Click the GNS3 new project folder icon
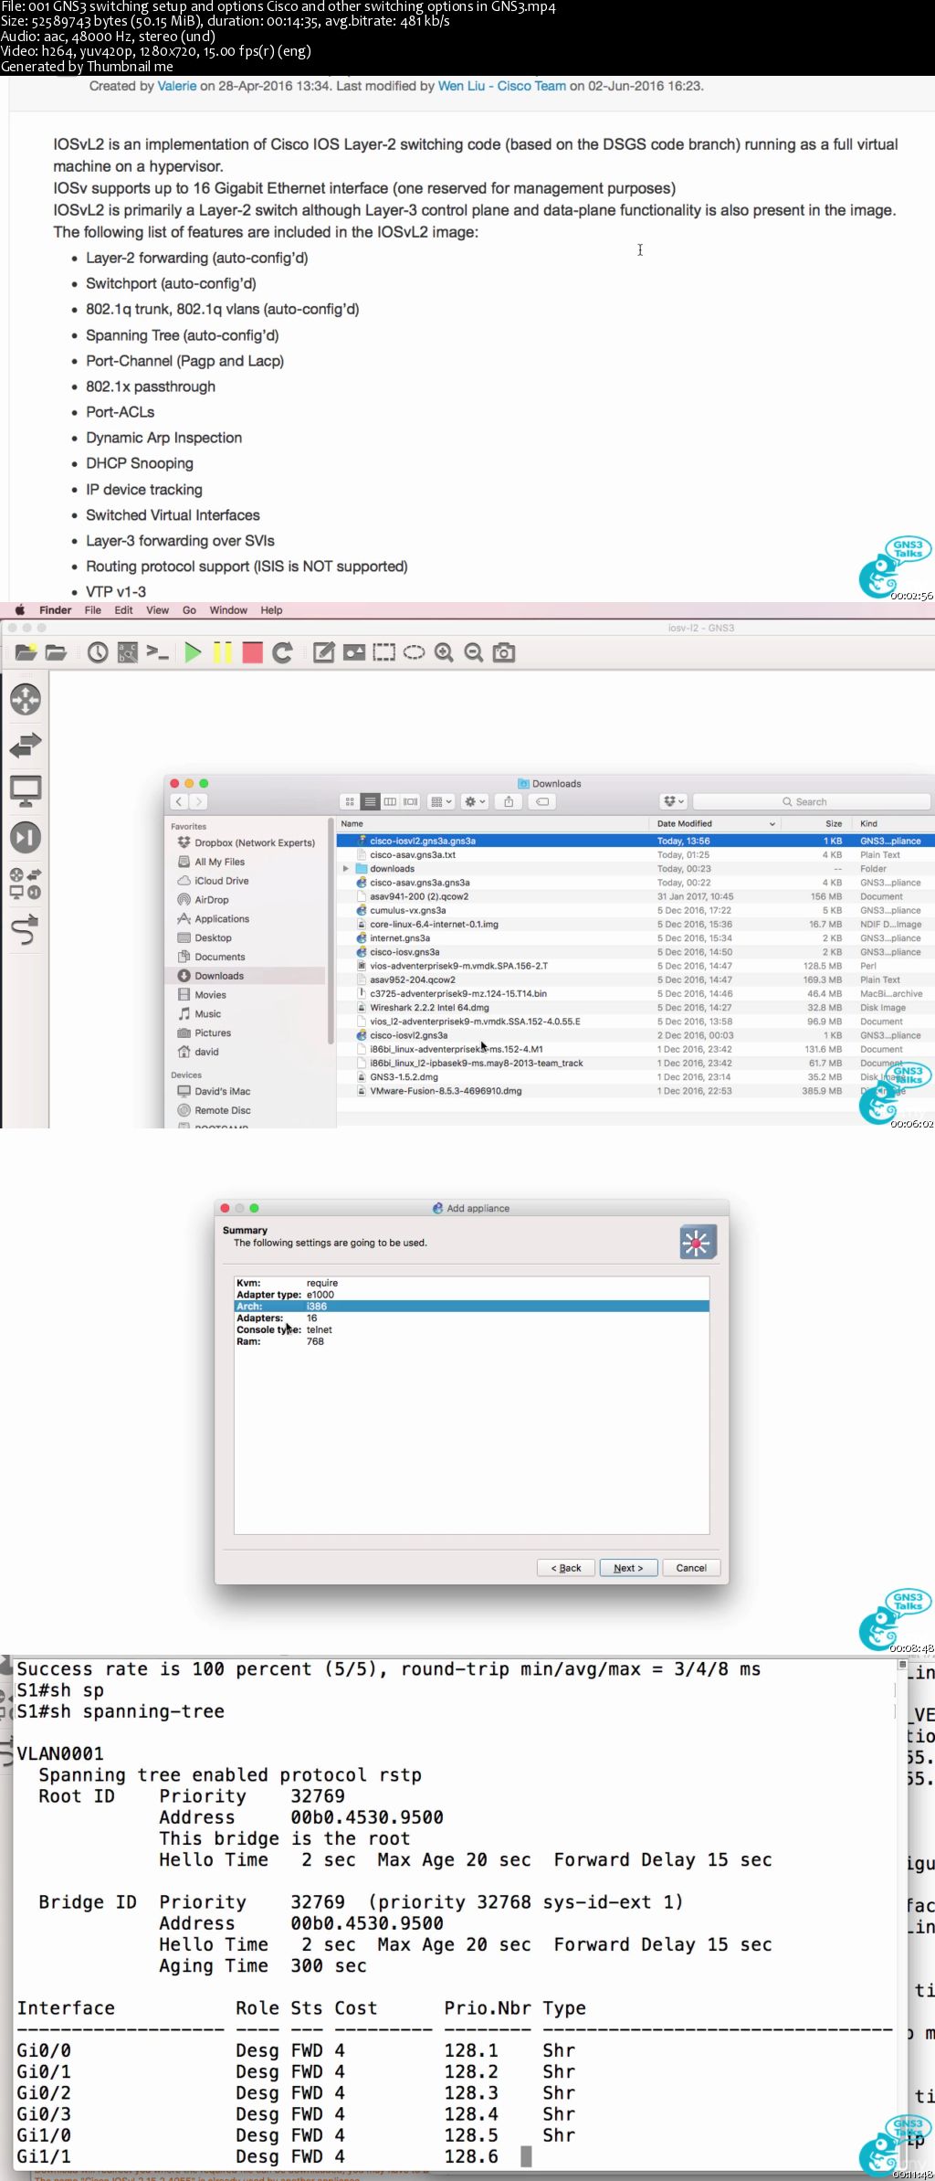 26,652
